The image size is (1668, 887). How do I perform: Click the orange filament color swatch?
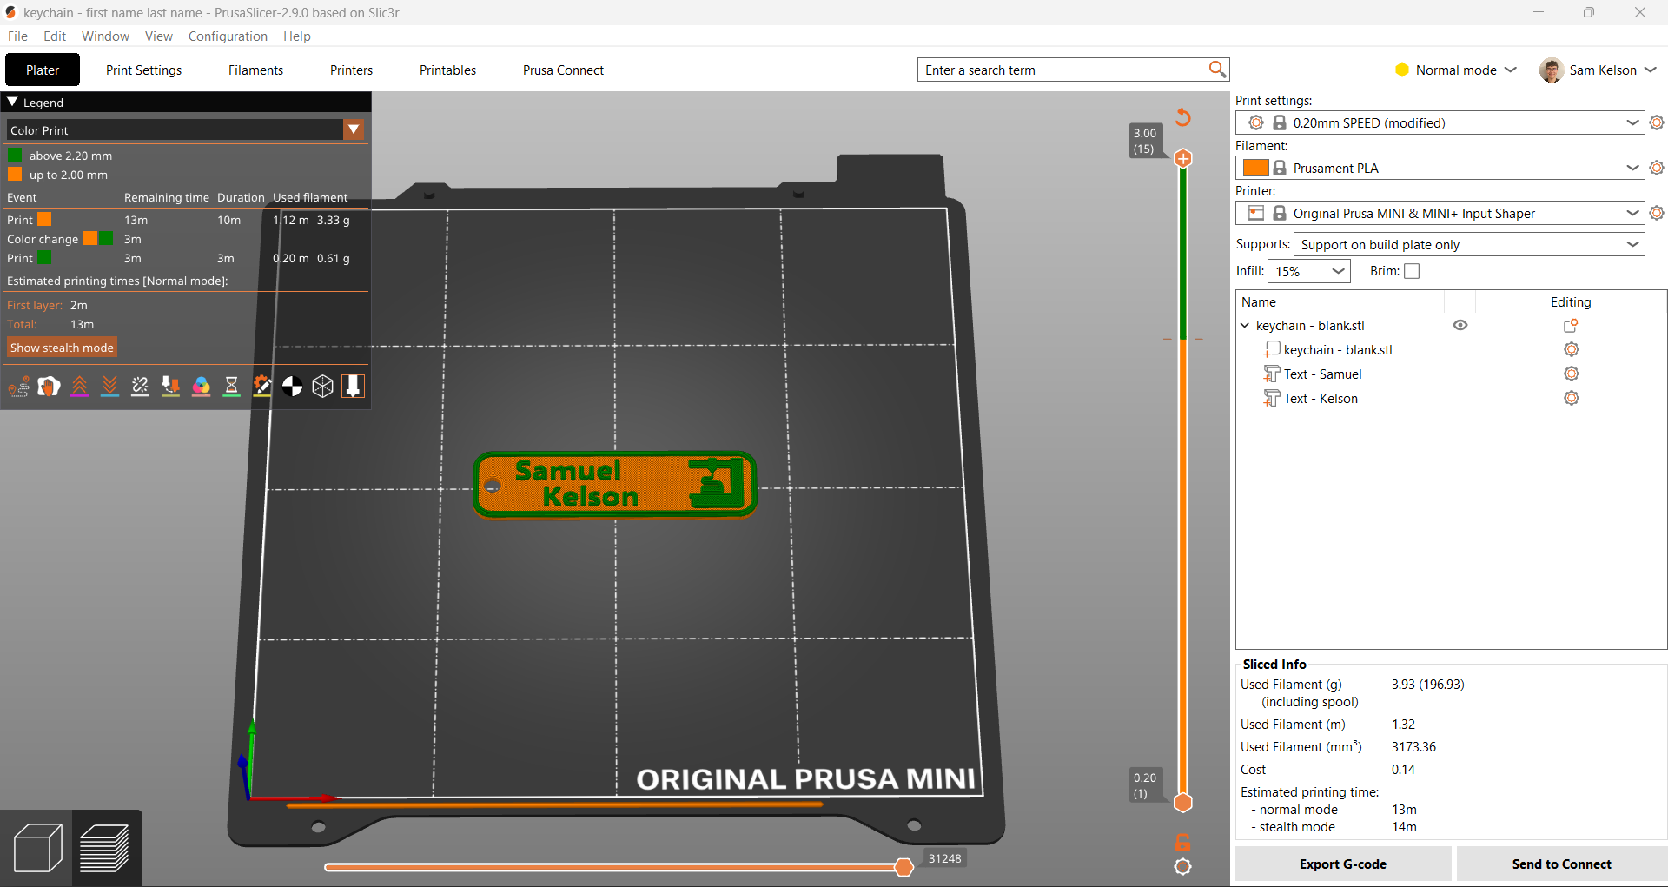pos(1255,168)
